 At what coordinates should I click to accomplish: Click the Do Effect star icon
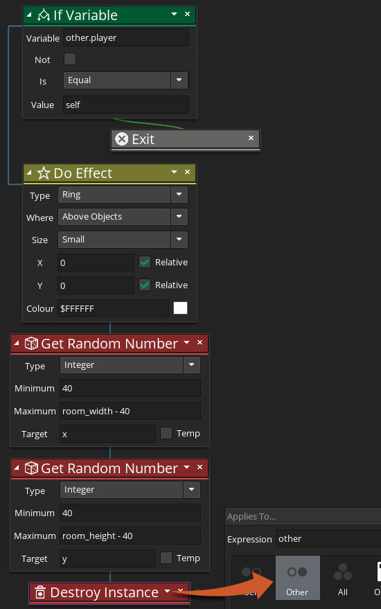click(x=44, y=173)
